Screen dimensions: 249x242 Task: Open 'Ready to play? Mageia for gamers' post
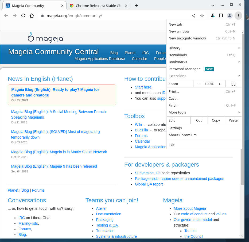pyautogui.click(x=55, y=92)
